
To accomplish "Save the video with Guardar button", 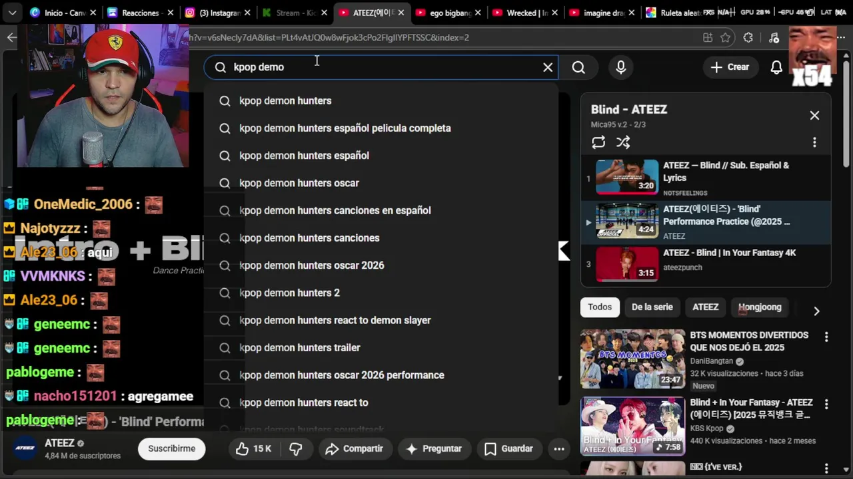I will (508, 449).
